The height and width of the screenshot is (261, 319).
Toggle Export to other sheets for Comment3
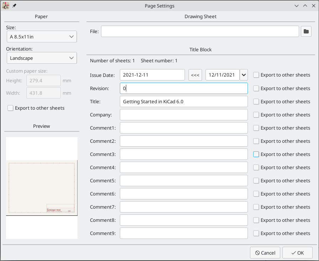(x=256, y=154)
